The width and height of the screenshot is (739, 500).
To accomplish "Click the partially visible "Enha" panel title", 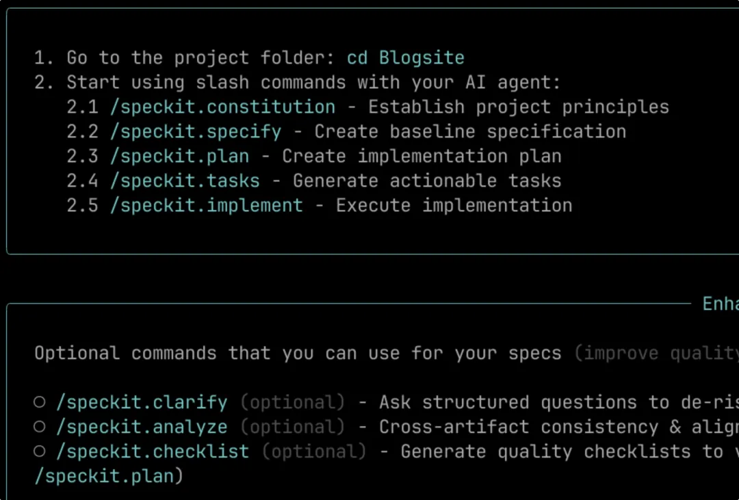I will [720, 304].
